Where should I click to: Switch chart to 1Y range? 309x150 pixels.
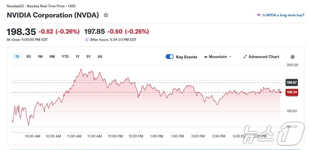pyautogui.click(x=78, y=57)
